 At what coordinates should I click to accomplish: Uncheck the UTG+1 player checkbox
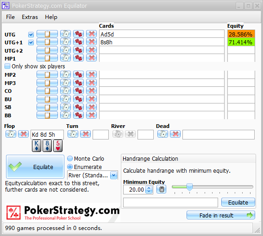tap(31, 42)
